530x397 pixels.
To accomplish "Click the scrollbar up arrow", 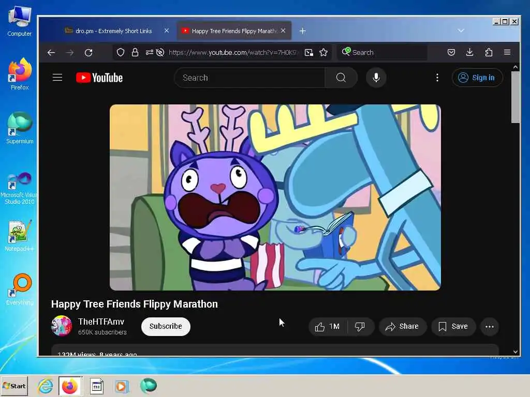I will pyautogui.click(x=515, y=67).
